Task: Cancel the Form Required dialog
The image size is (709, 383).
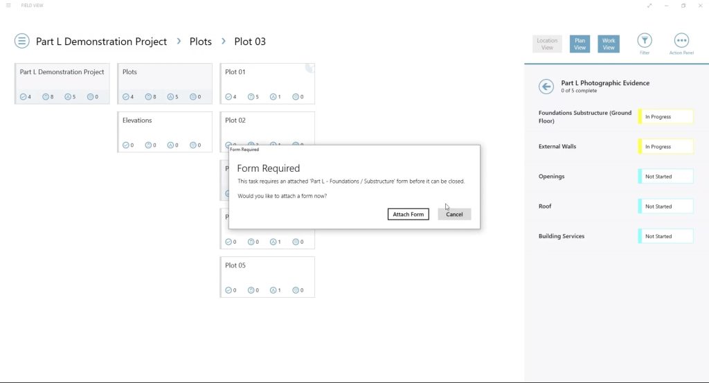Action: (454, 215)
